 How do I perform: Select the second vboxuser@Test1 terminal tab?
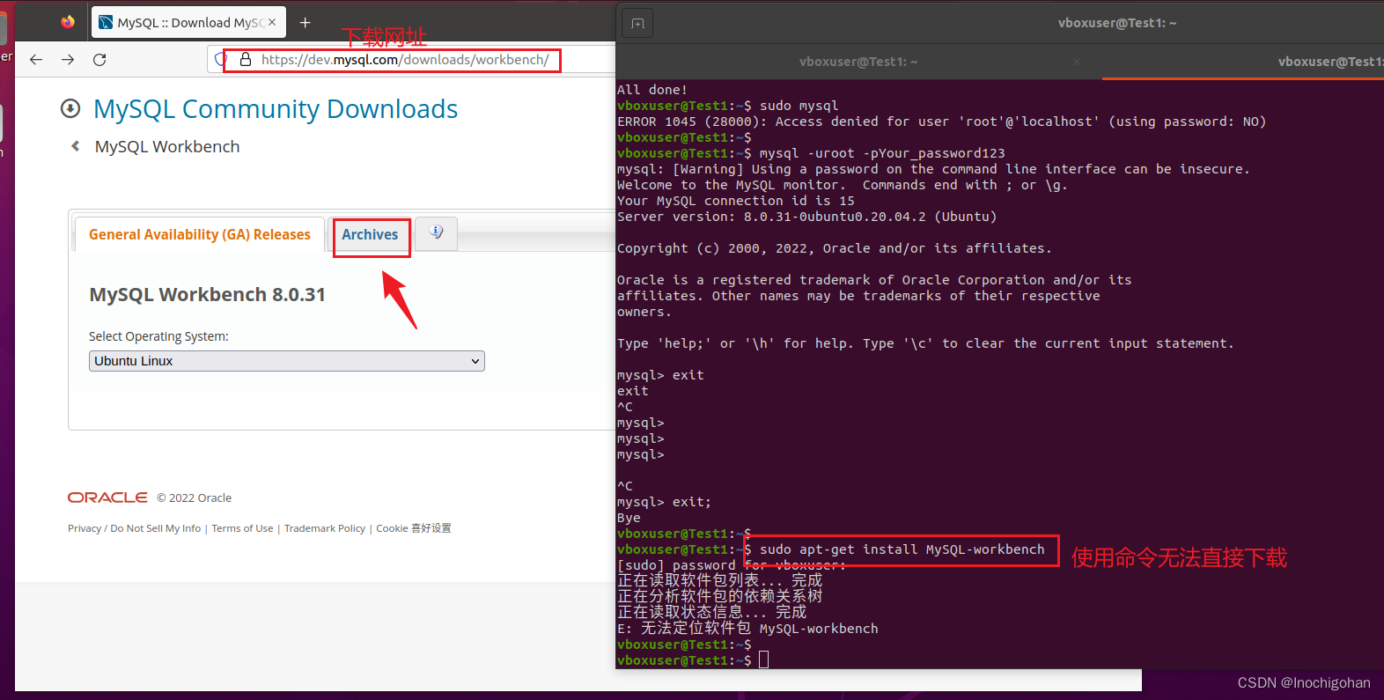coord(1243,62)
